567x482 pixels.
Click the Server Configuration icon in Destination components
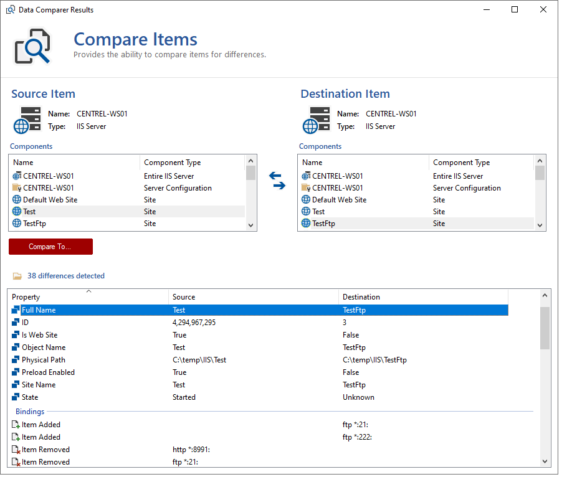coord(306,188)
